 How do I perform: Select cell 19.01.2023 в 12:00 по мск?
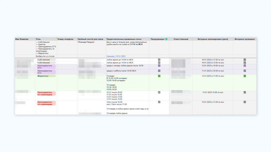pos(213,63)
